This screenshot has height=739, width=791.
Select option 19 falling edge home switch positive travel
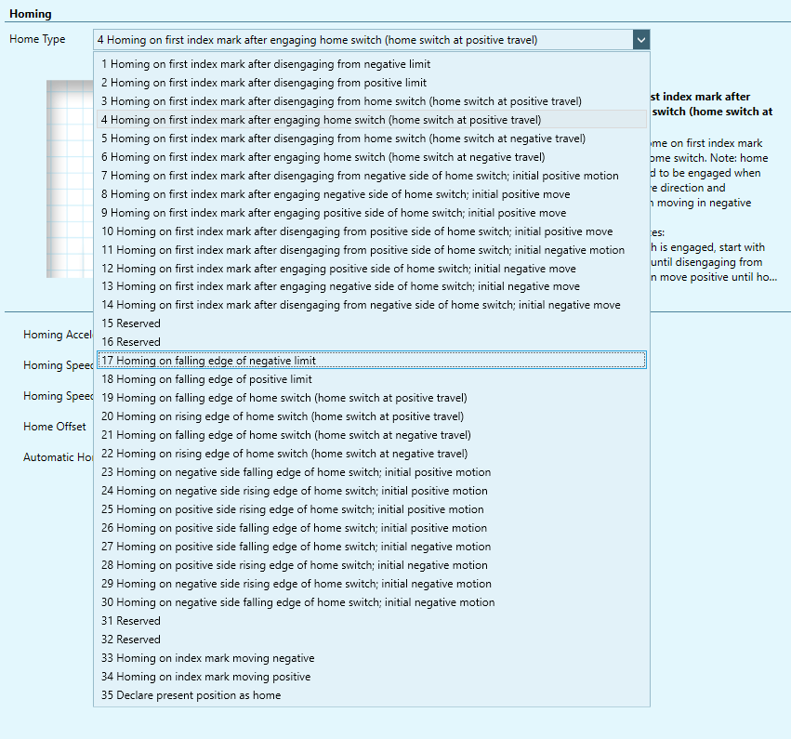pos(371,398)
